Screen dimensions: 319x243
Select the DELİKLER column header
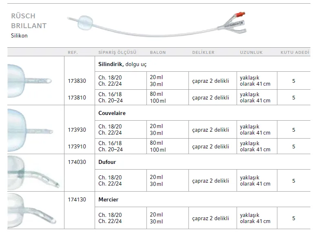tap(203, 53)
